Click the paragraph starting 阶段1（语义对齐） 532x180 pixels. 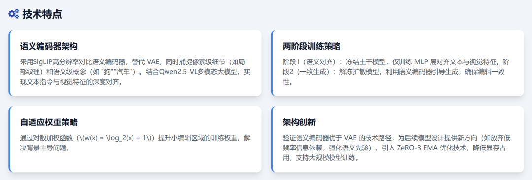[x=396, y=72]
